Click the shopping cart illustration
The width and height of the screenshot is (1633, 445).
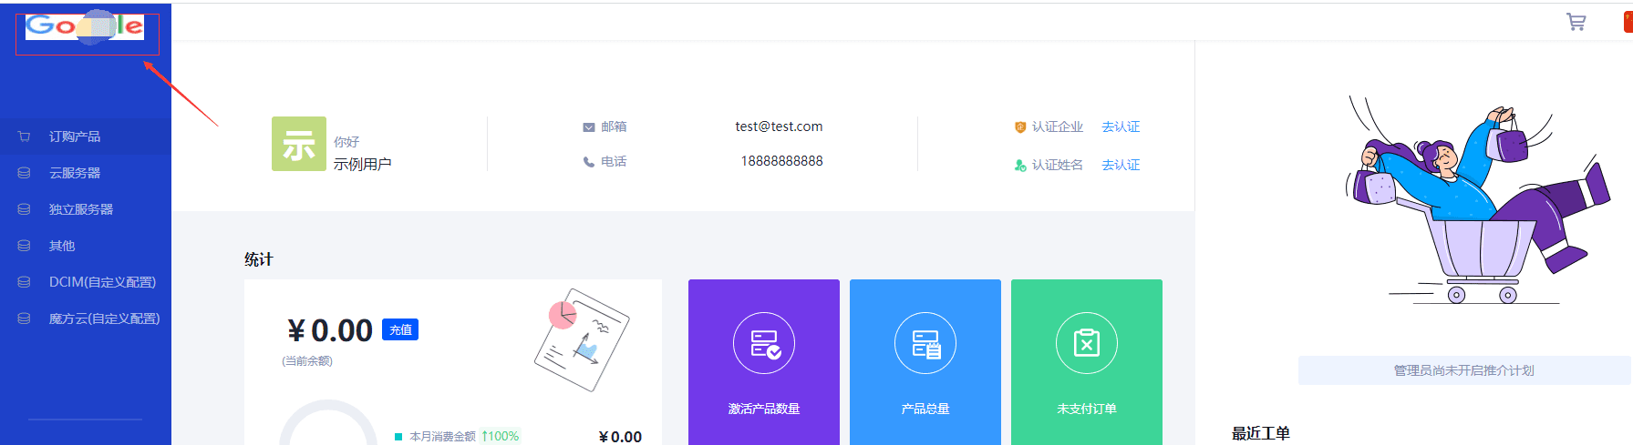[x=1479, y=200]
